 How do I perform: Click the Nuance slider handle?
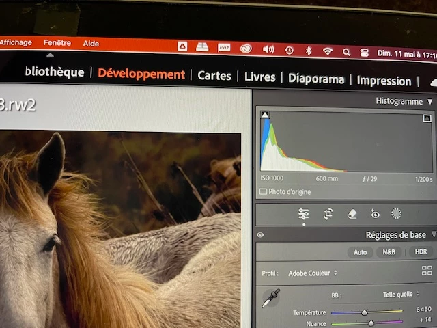click(x=371, y=323)
